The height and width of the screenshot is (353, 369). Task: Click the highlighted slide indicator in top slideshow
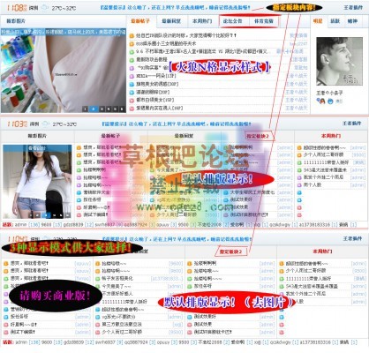pyautogui.click(x=94, y=109)
